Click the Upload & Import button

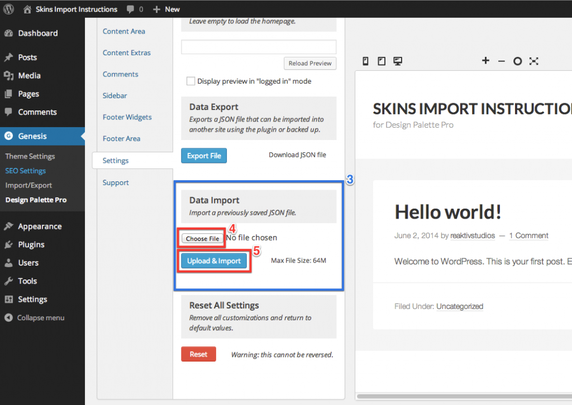point(214,261)
